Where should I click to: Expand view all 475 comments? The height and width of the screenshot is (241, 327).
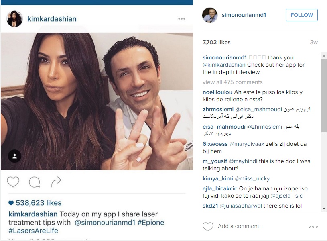233,82
